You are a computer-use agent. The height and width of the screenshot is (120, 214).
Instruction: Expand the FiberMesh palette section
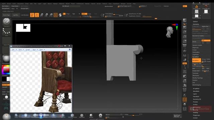[x=196, y=97]
